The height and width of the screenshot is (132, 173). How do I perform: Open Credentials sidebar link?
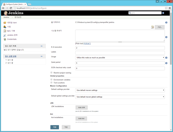point(12,39)
